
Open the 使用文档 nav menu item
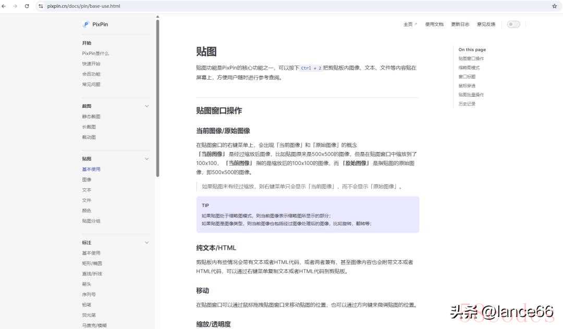pos(434,24)
